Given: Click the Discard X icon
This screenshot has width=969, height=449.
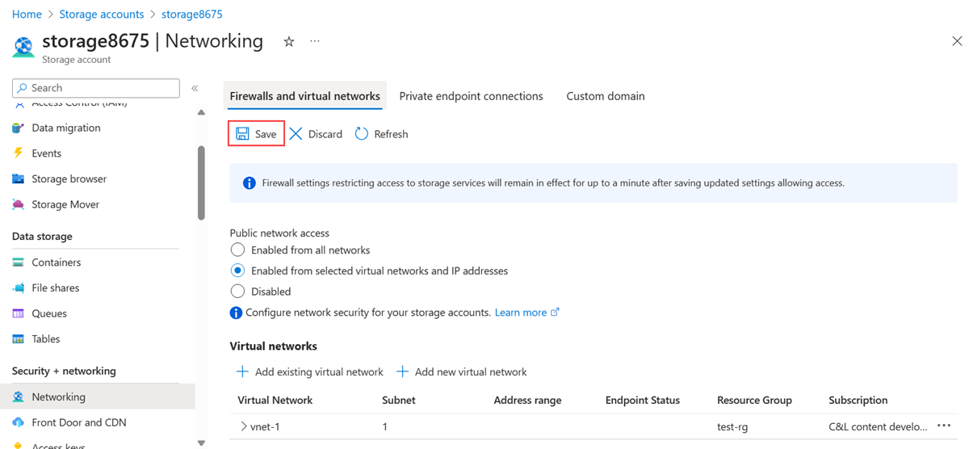Looking at the screenshot, I should click(296, 134).
